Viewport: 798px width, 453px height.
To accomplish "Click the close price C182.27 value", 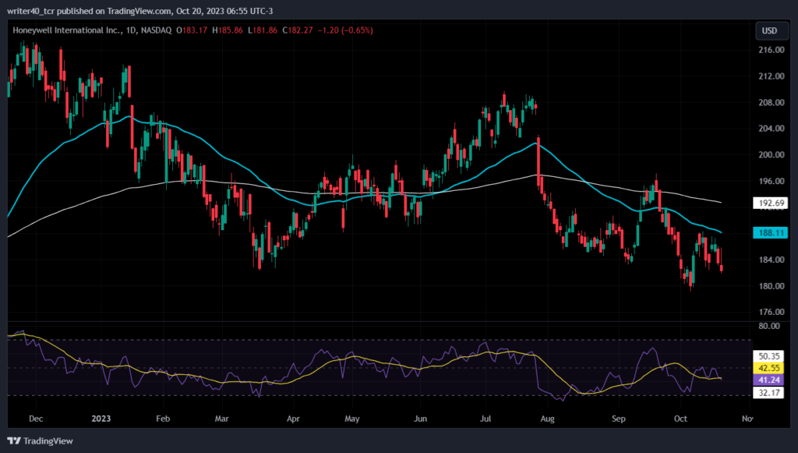I will coord(298,30).
